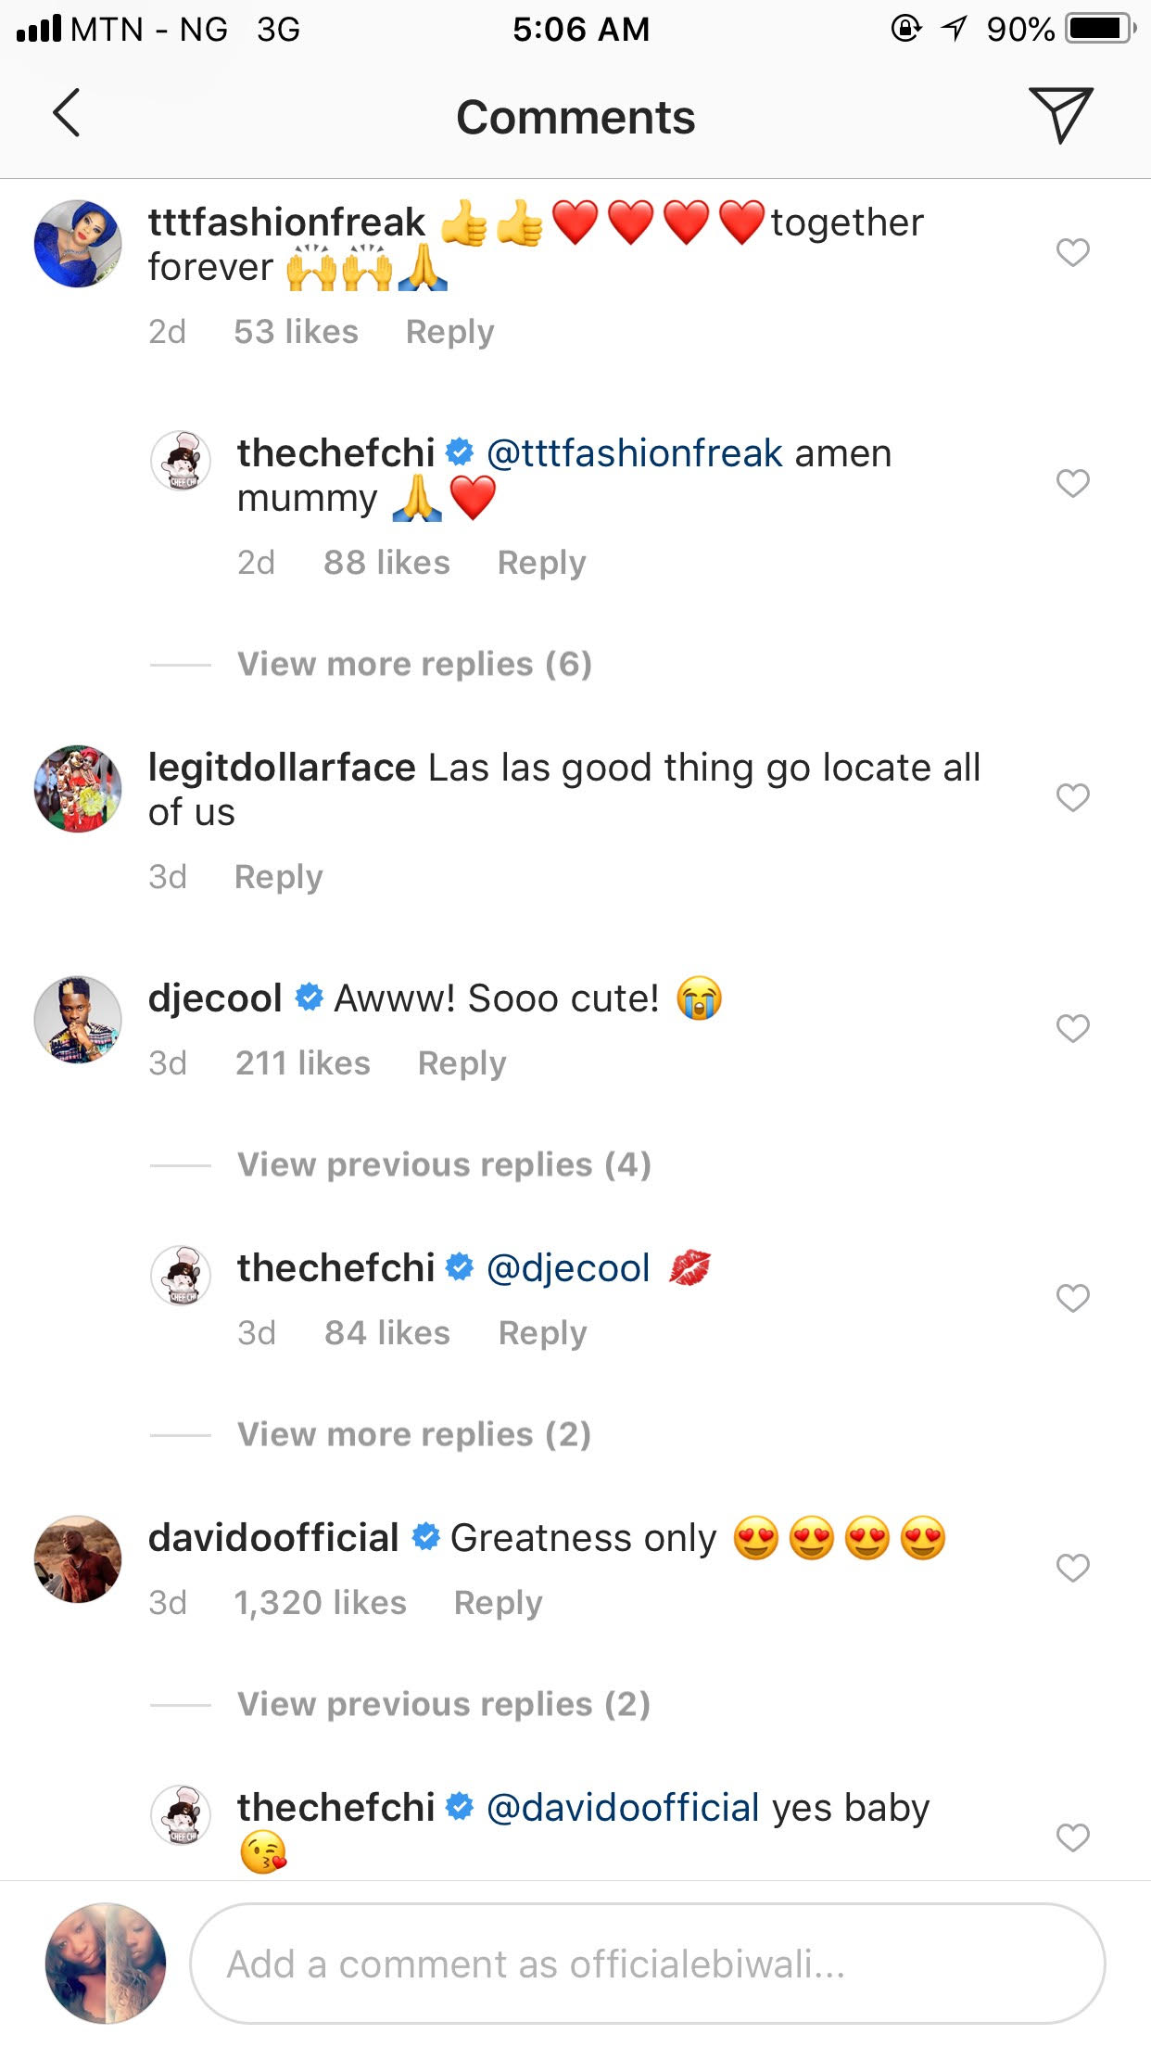Viewport: 1151px width, 2047px height.
Task: Tap legitdollarface's avatar
Action: pyautogui.click(x=78, y=789)
